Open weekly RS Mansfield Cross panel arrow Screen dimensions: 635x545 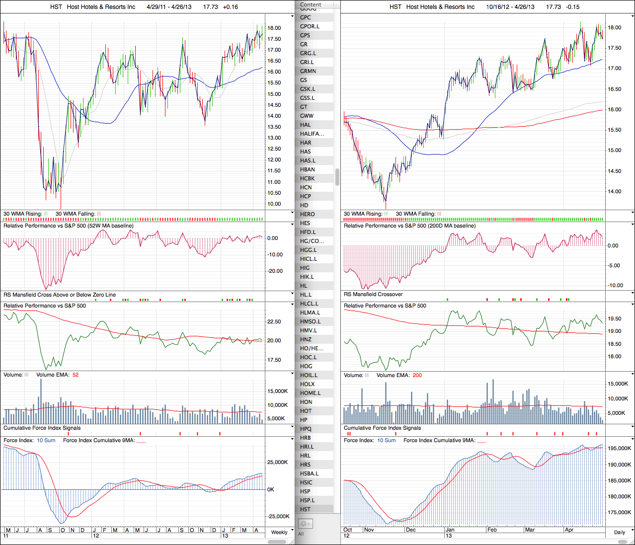pos(292,294)
